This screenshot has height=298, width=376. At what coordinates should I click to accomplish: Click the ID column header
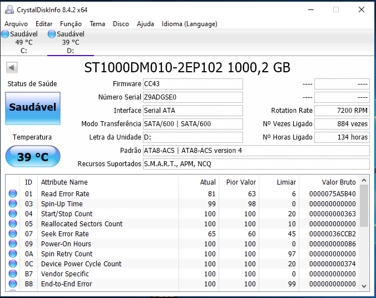(x=28, y=182)
